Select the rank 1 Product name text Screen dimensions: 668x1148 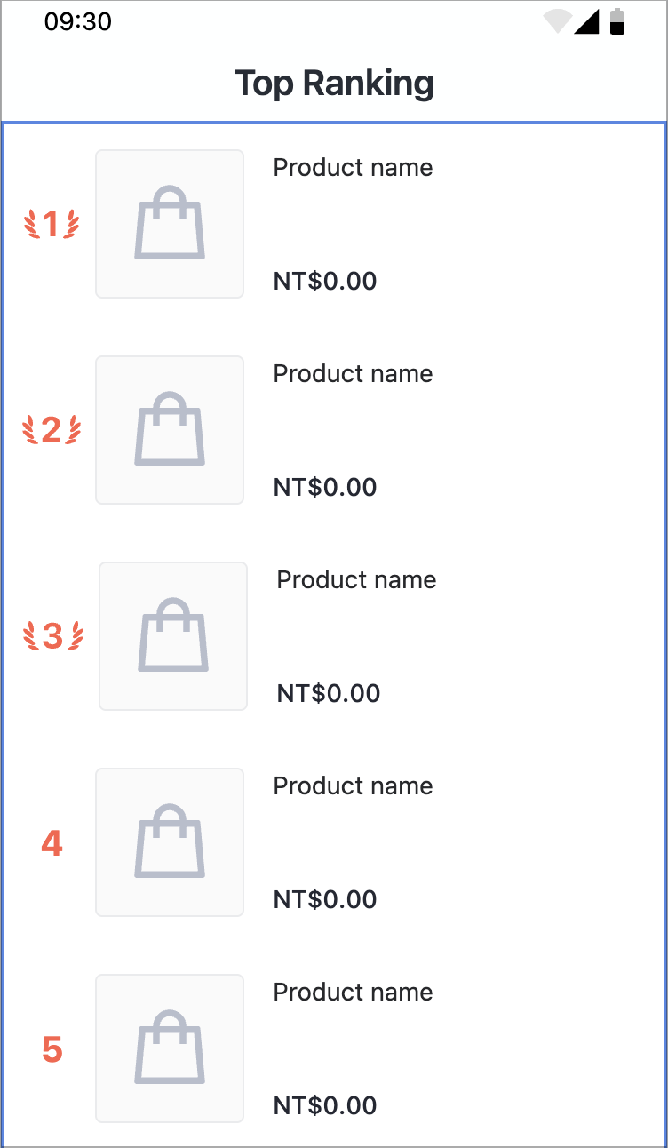click(x=353, y=168)
